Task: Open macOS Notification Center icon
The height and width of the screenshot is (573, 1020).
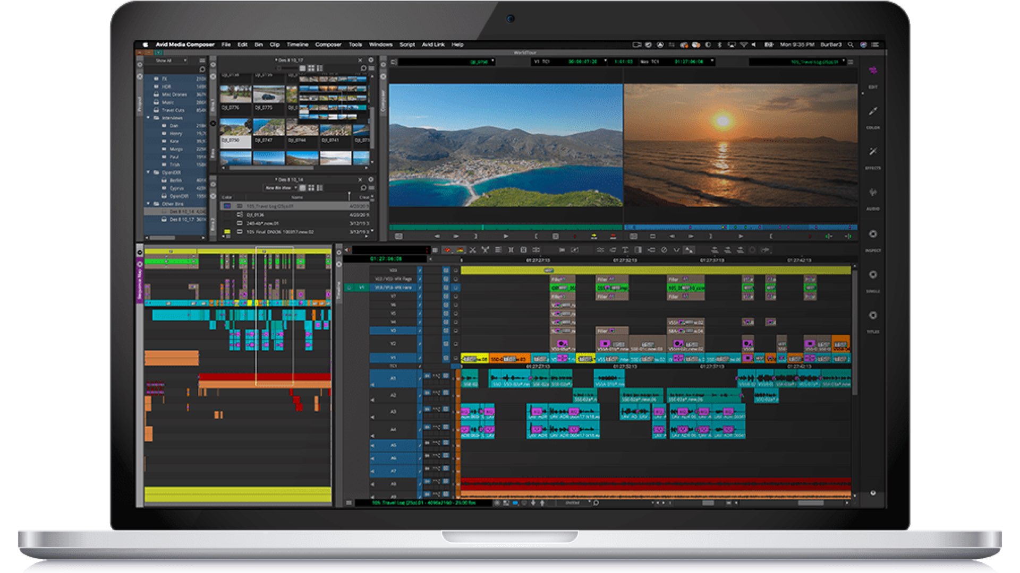Action: pos(875,45)
